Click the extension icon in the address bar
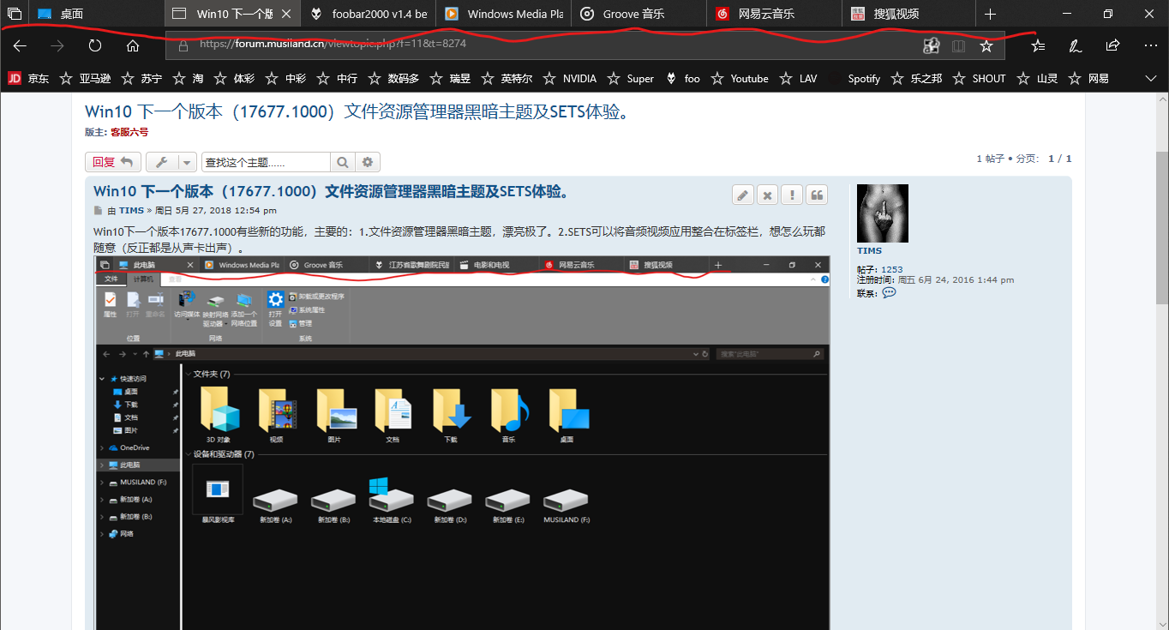 931,45
